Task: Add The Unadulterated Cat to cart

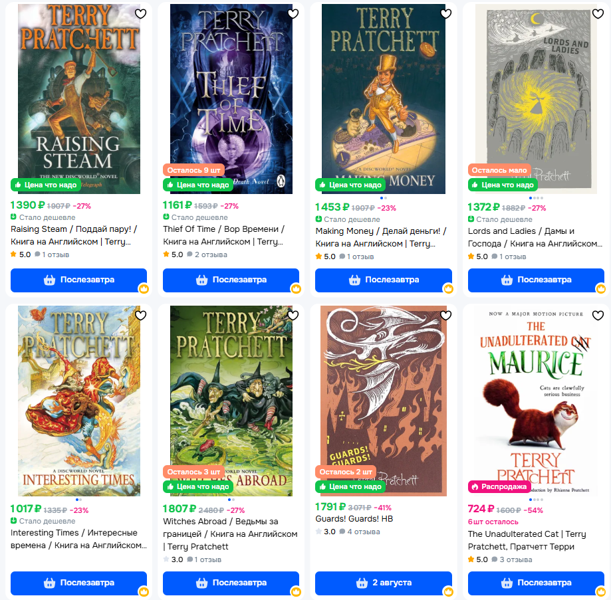Action: click(x=536, y=583)
